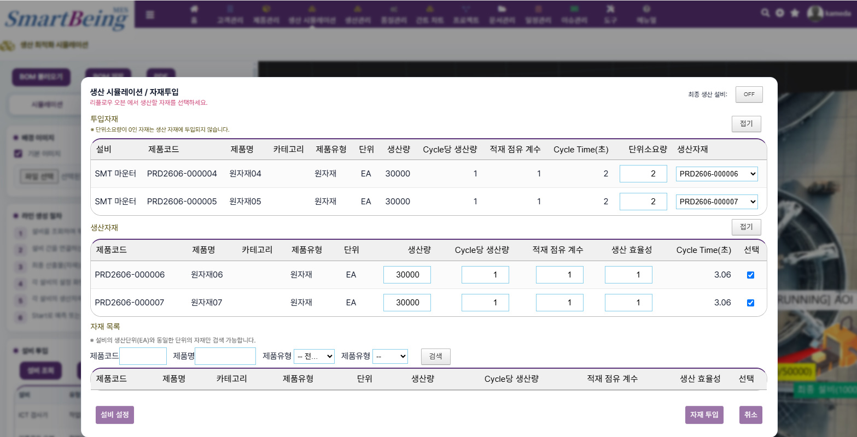Click the 생산량 field for 원자재07
Screen dimensions: 857x437
tap(407, 303)
